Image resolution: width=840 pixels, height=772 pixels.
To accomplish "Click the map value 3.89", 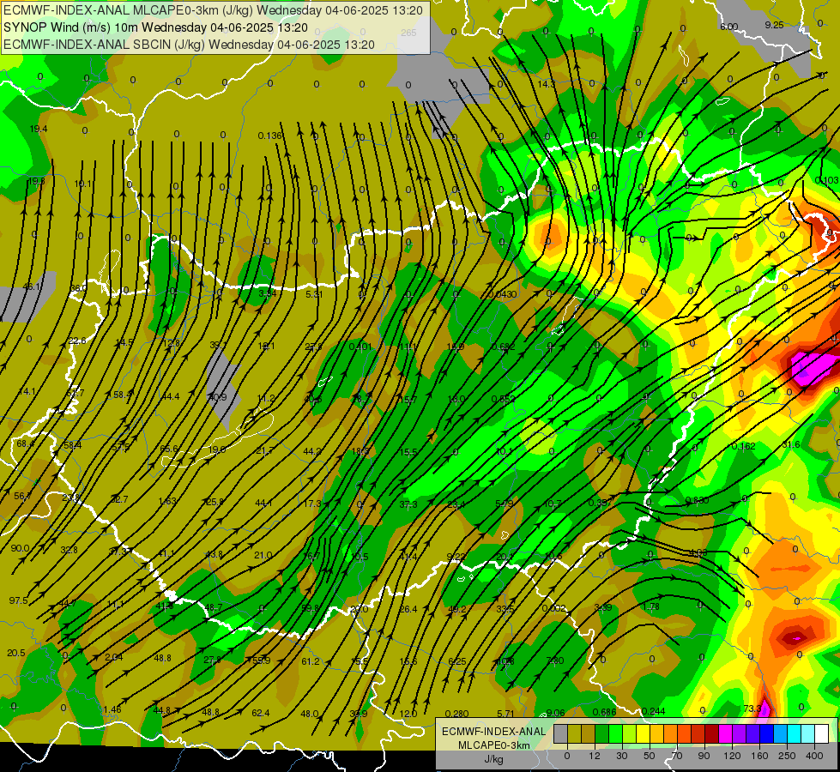I will click(x=603, y=607).
